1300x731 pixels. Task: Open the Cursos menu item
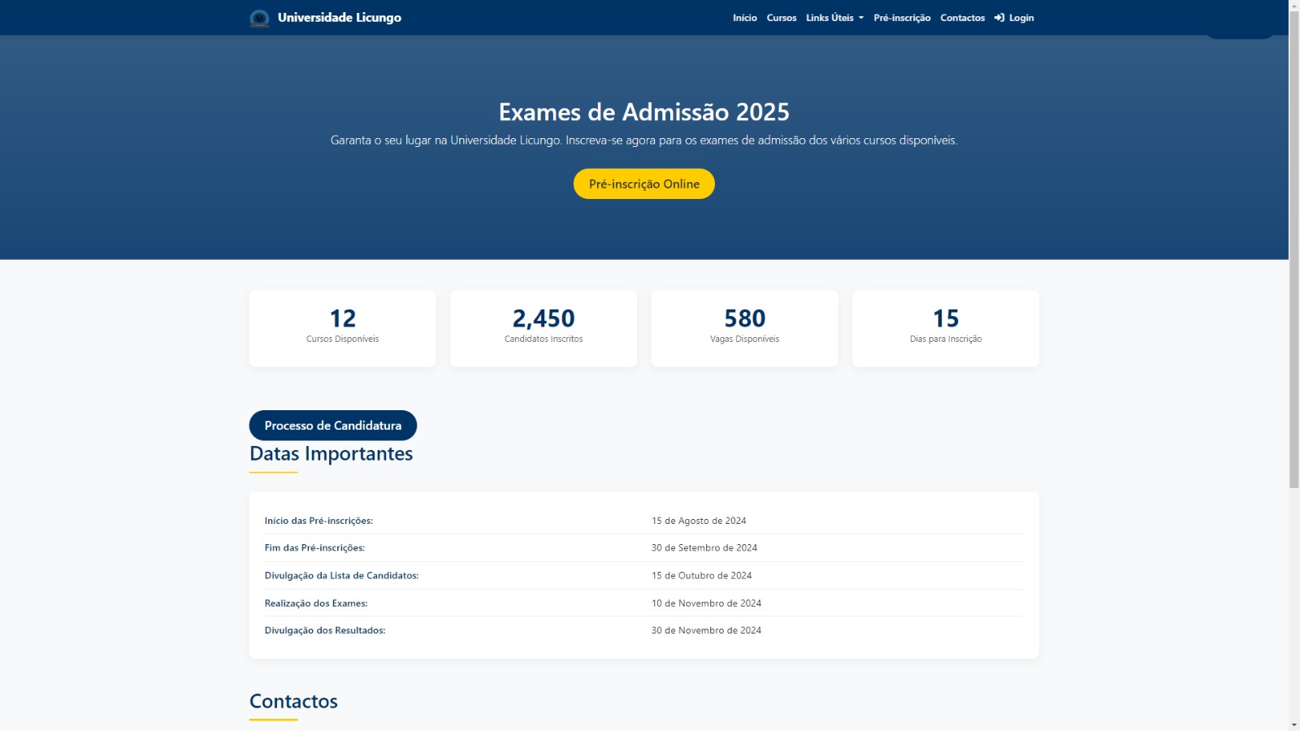coord(781,17)
